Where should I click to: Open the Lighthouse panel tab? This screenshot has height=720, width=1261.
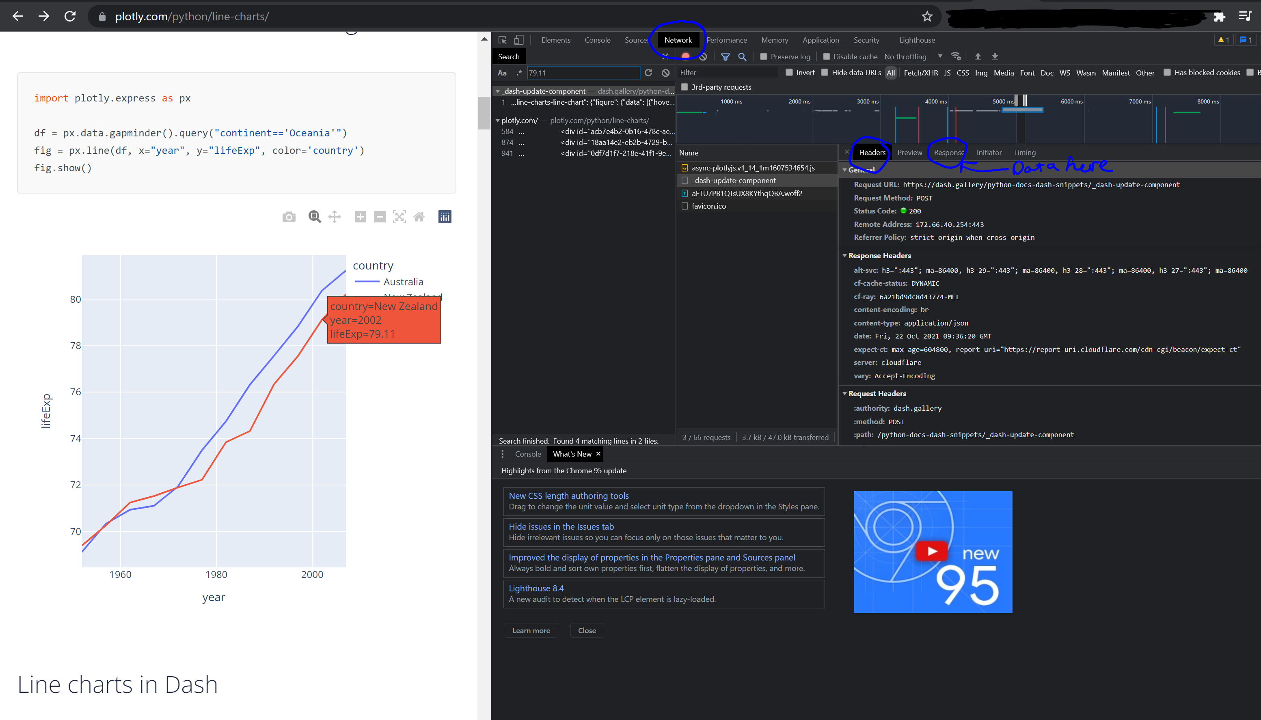pyautogui.click(x=917, y=40)
